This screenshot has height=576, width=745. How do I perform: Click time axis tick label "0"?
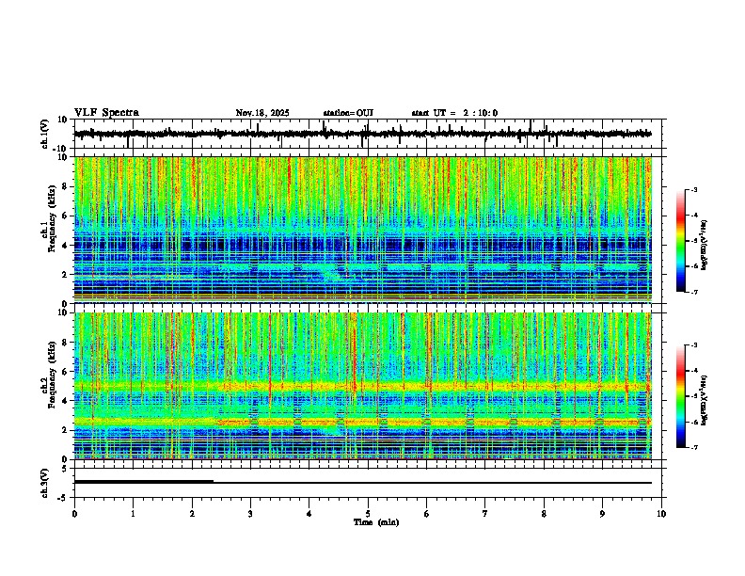point(74,514)
